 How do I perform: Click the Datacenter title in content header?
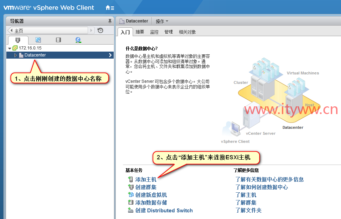coord(137,21)
